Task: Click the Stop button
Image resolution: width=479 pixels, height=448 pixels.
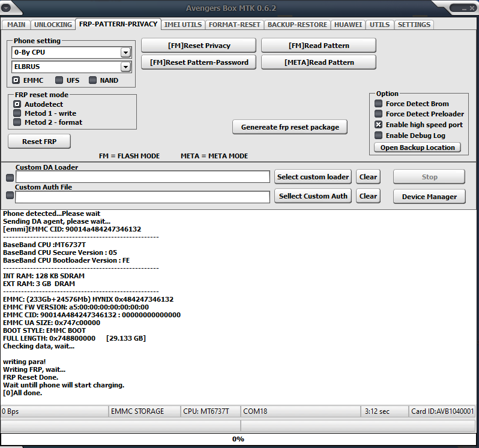Action: click(x=429, y=177)
